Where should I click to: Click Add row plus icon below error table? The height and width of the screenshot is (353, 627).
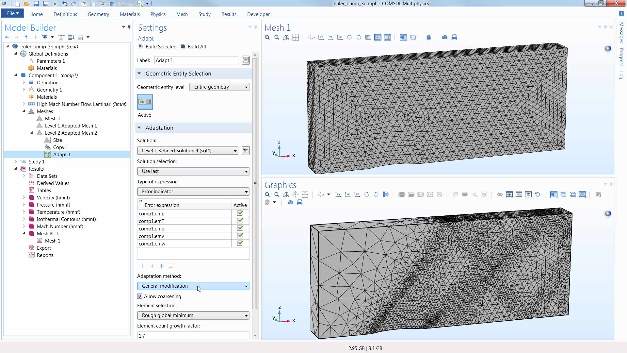(x=162, y=266)
